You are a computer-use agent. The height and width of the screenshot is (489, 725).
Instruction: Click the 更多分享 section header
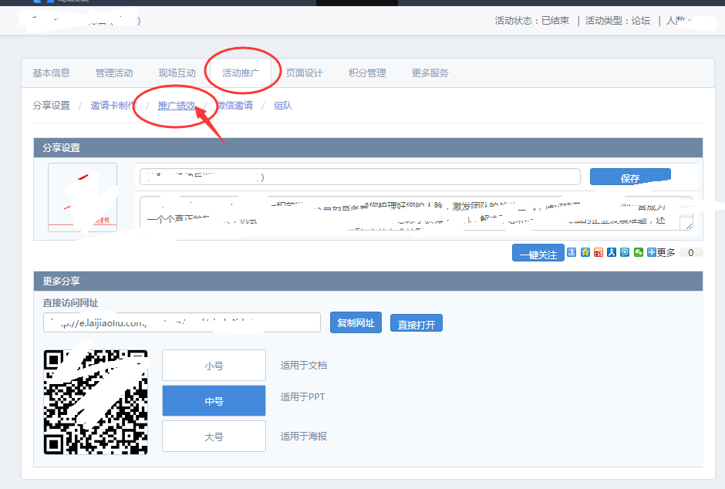[368, 281]
